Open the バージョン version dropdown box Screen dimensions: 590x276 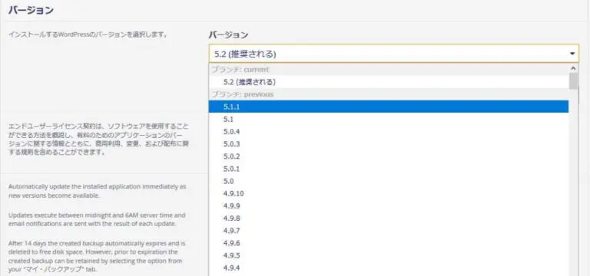pyautogui.click(x=393, y=54)
